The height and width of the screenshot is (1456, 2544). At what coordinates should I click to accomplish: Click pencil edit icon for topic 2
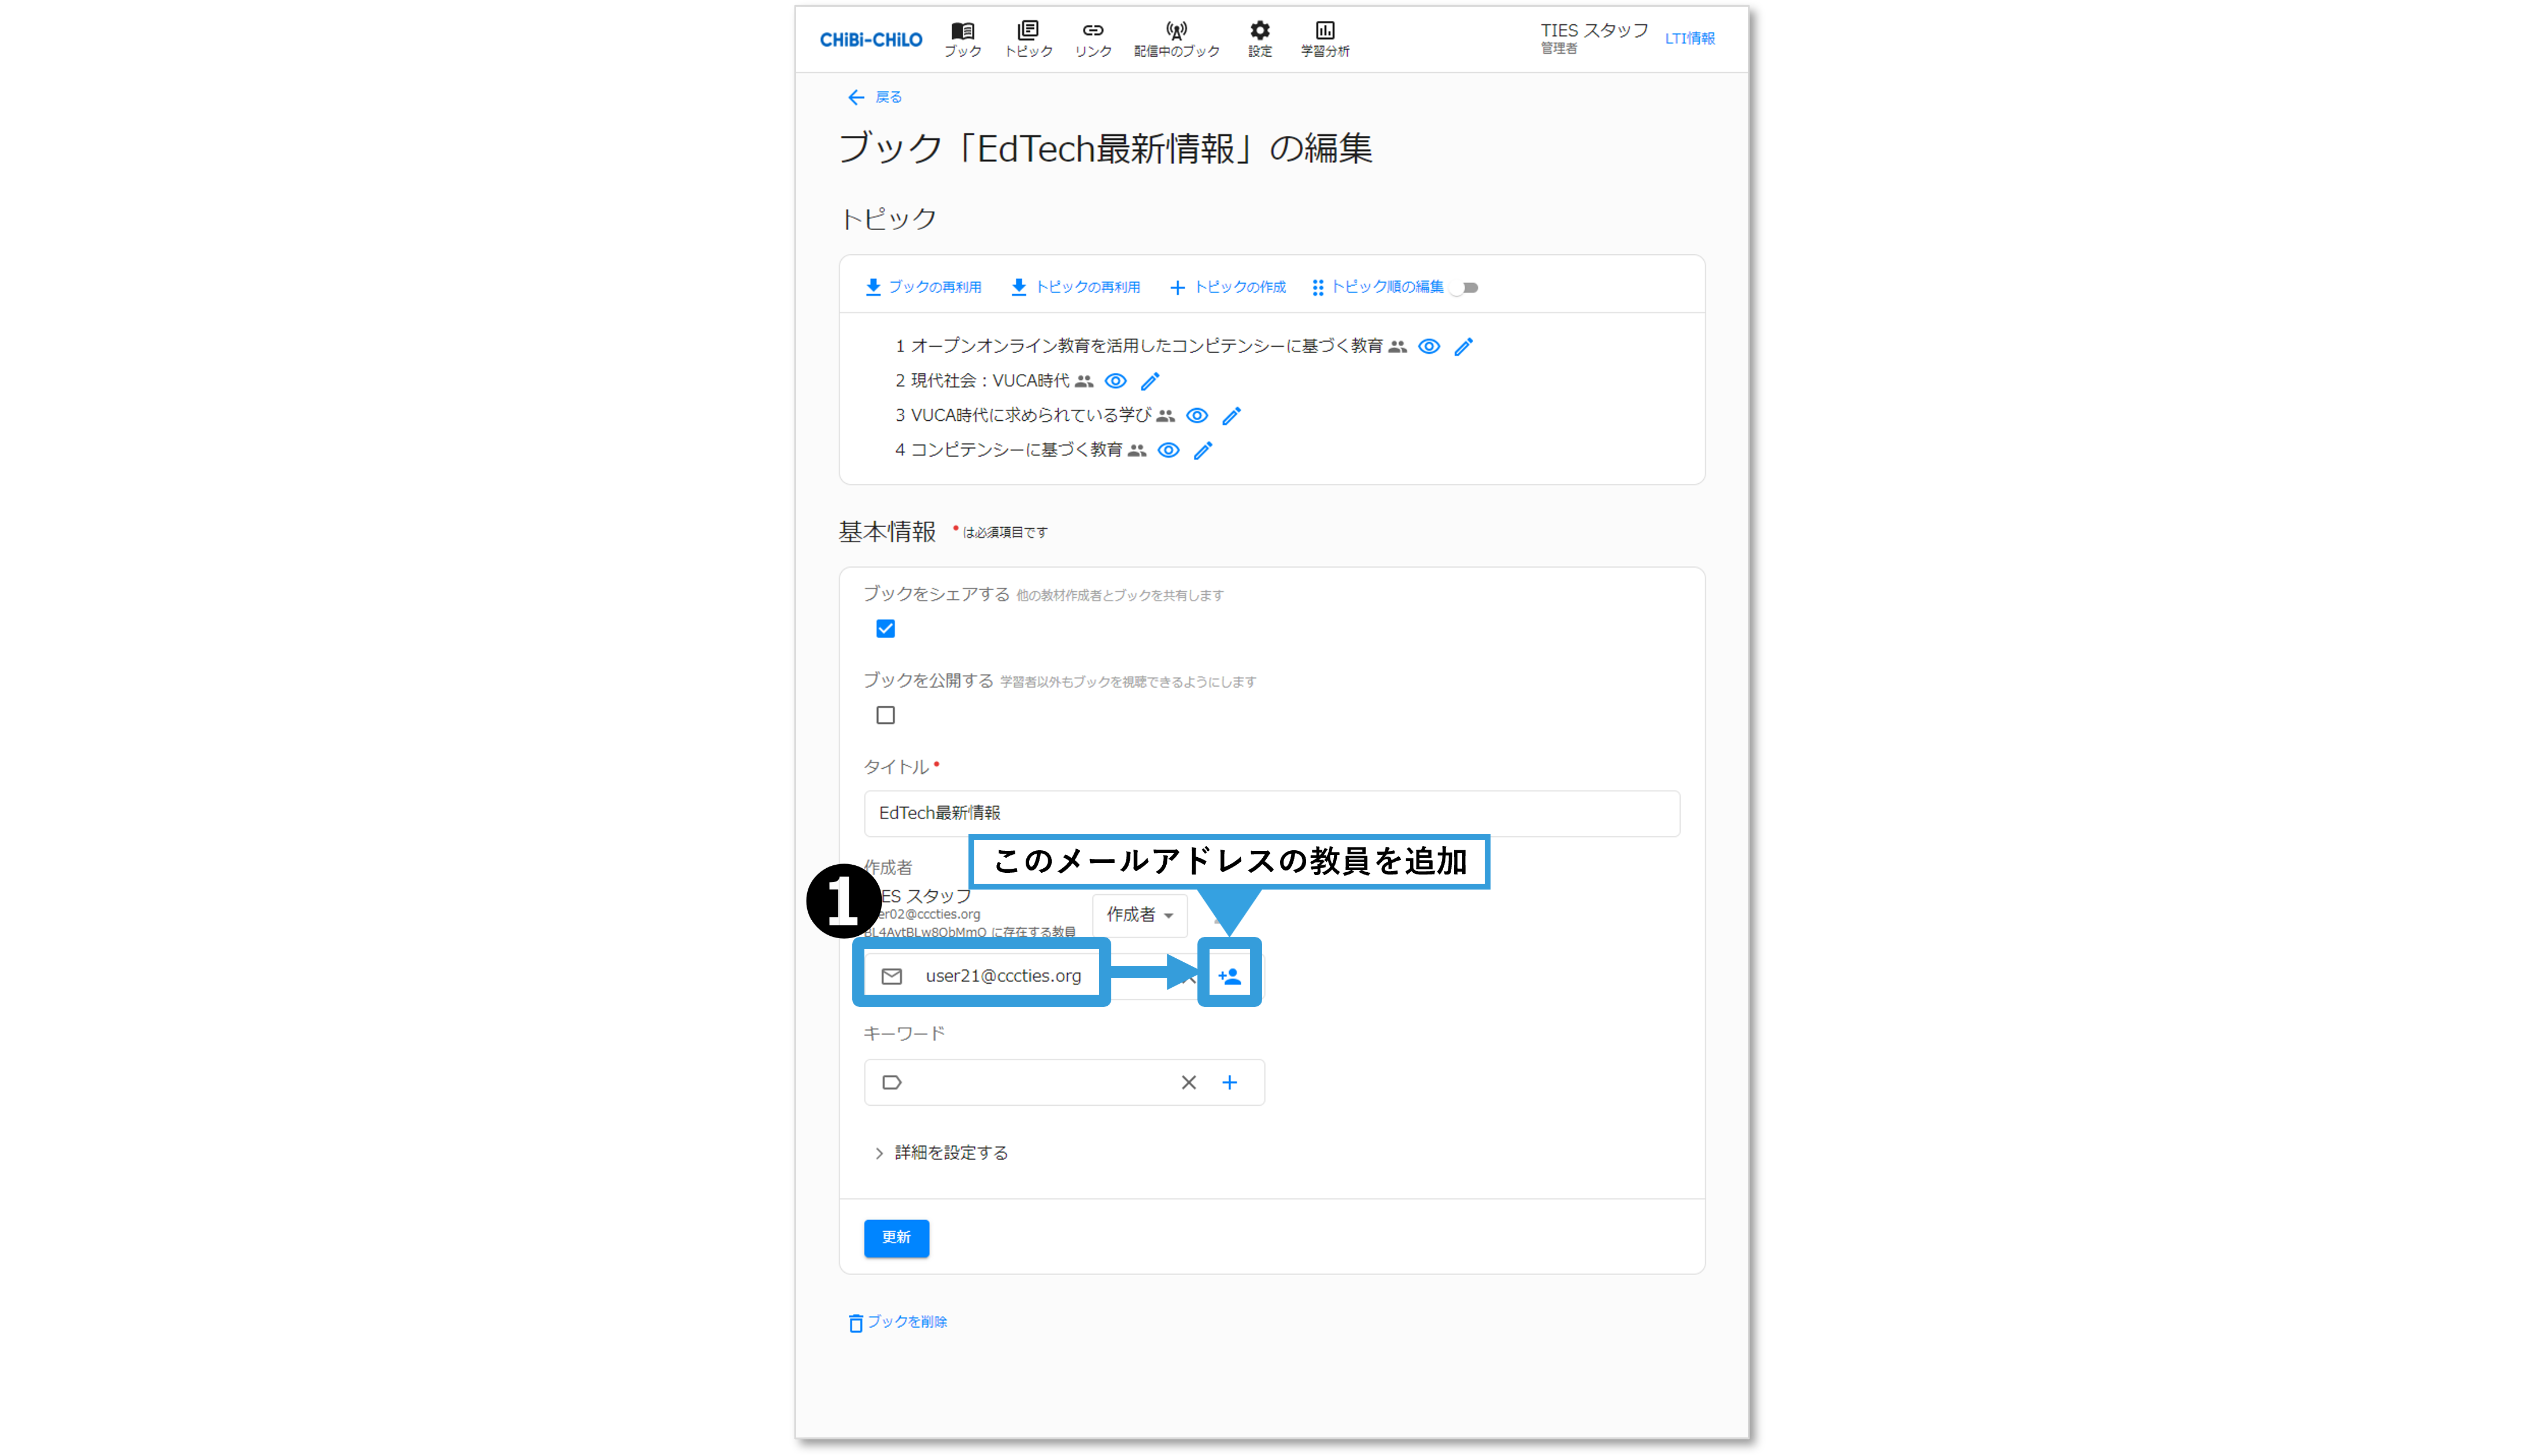pyautogui.click(x=1150, y=381)
